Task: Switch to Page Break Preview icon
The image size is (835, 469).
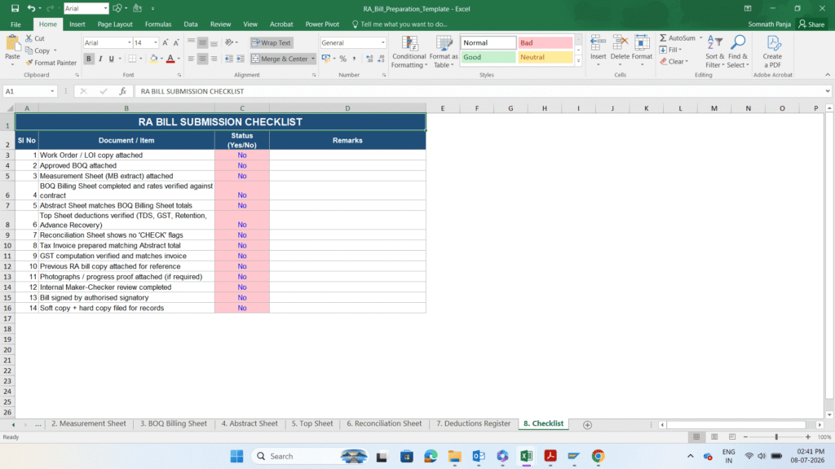Action: [732, 437]
